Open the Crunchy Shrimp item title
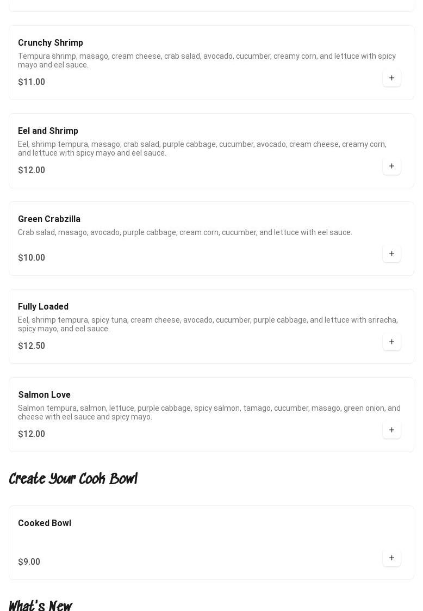Viewport: 423px width, 611px height. coord(50,42)
